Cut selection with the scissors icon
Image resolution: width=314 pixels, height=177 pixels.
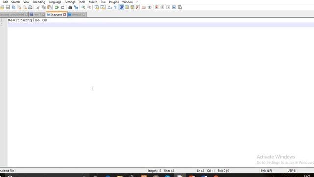tap(38, 7)
